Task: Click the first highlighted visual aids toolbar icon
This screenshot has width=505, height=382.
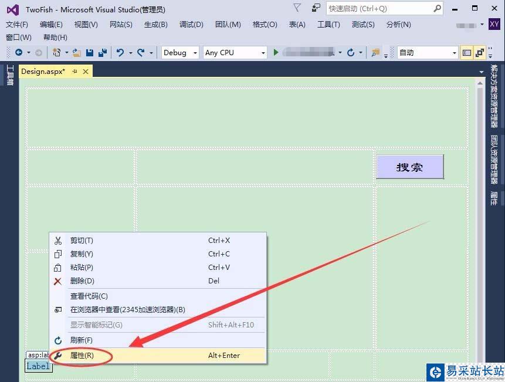Action: pyautogui.click(x=467, y=52)
